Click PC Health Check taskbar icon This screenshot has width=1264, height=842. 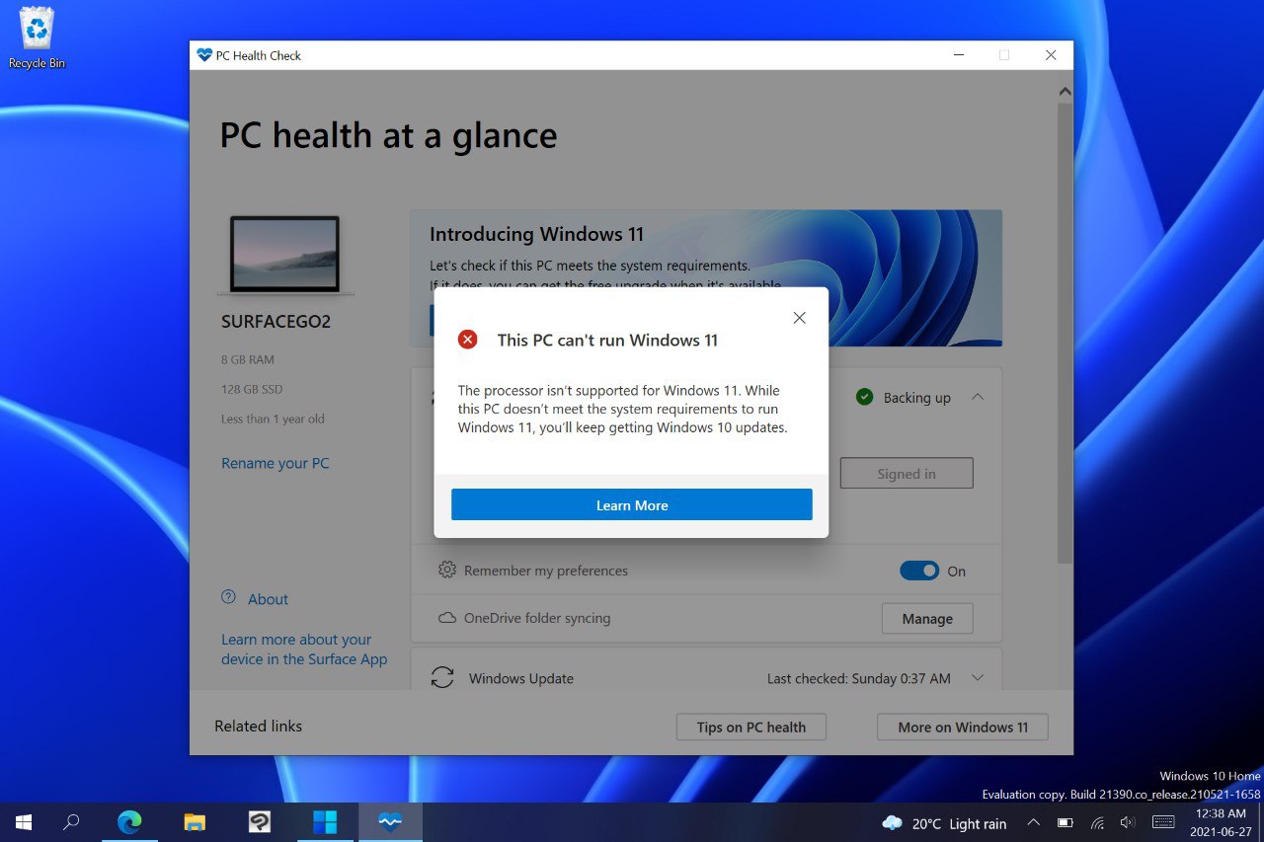point(390,822)
